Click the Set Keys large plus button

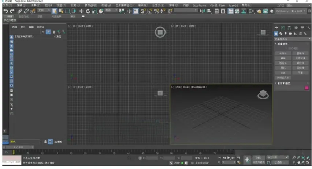[247, 160]
